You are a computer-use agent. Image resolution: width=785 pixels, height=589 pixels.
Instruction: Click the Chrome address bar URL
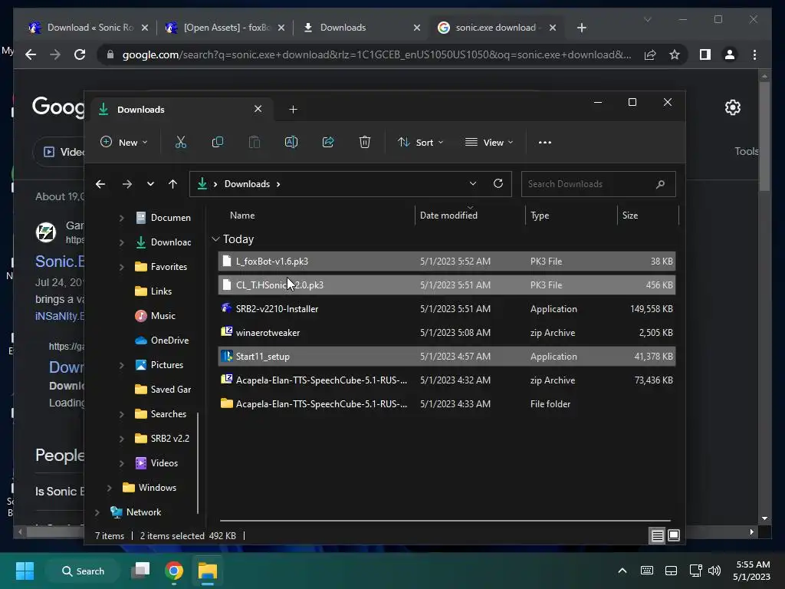(x=376, y=54)
